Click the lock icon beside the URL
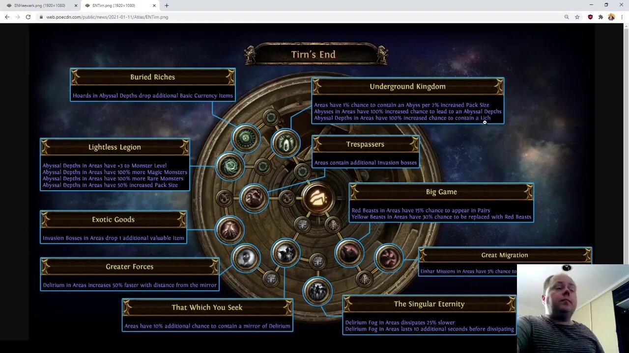629x353 pixels. click(41, 17)
